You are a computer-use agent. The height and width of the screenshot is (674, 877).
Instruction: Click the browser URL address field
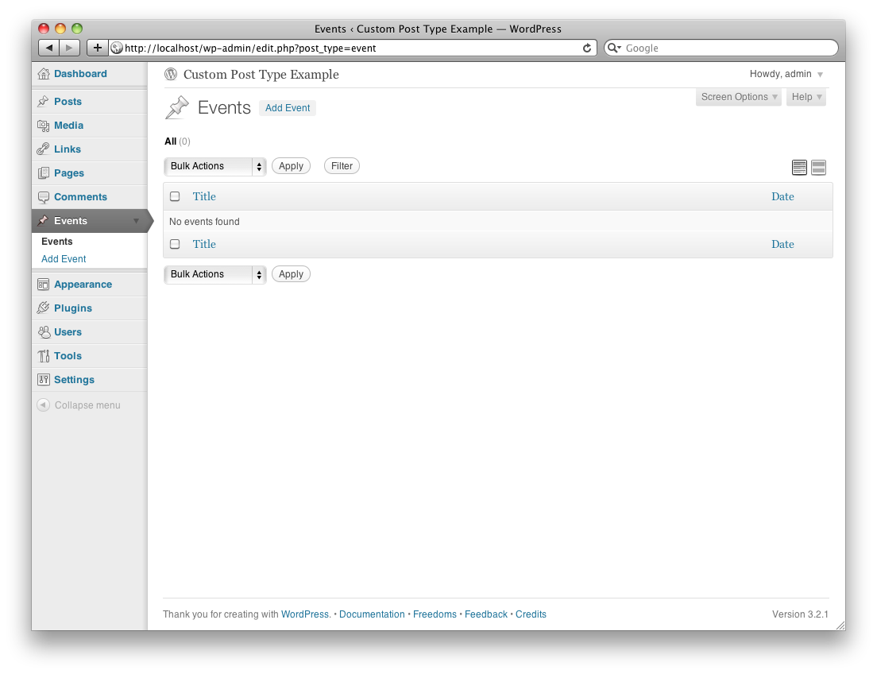click(353, 48)
